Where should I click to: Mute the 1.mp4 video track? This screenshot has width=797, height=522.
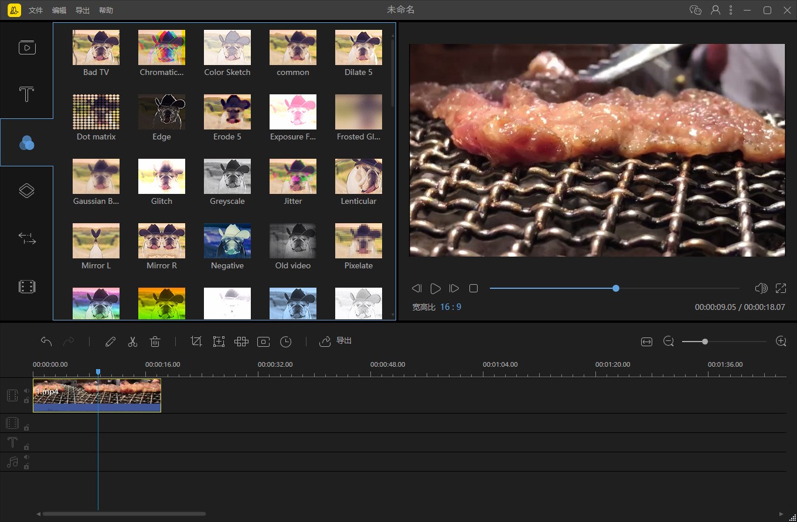click(x=26, y=391)
